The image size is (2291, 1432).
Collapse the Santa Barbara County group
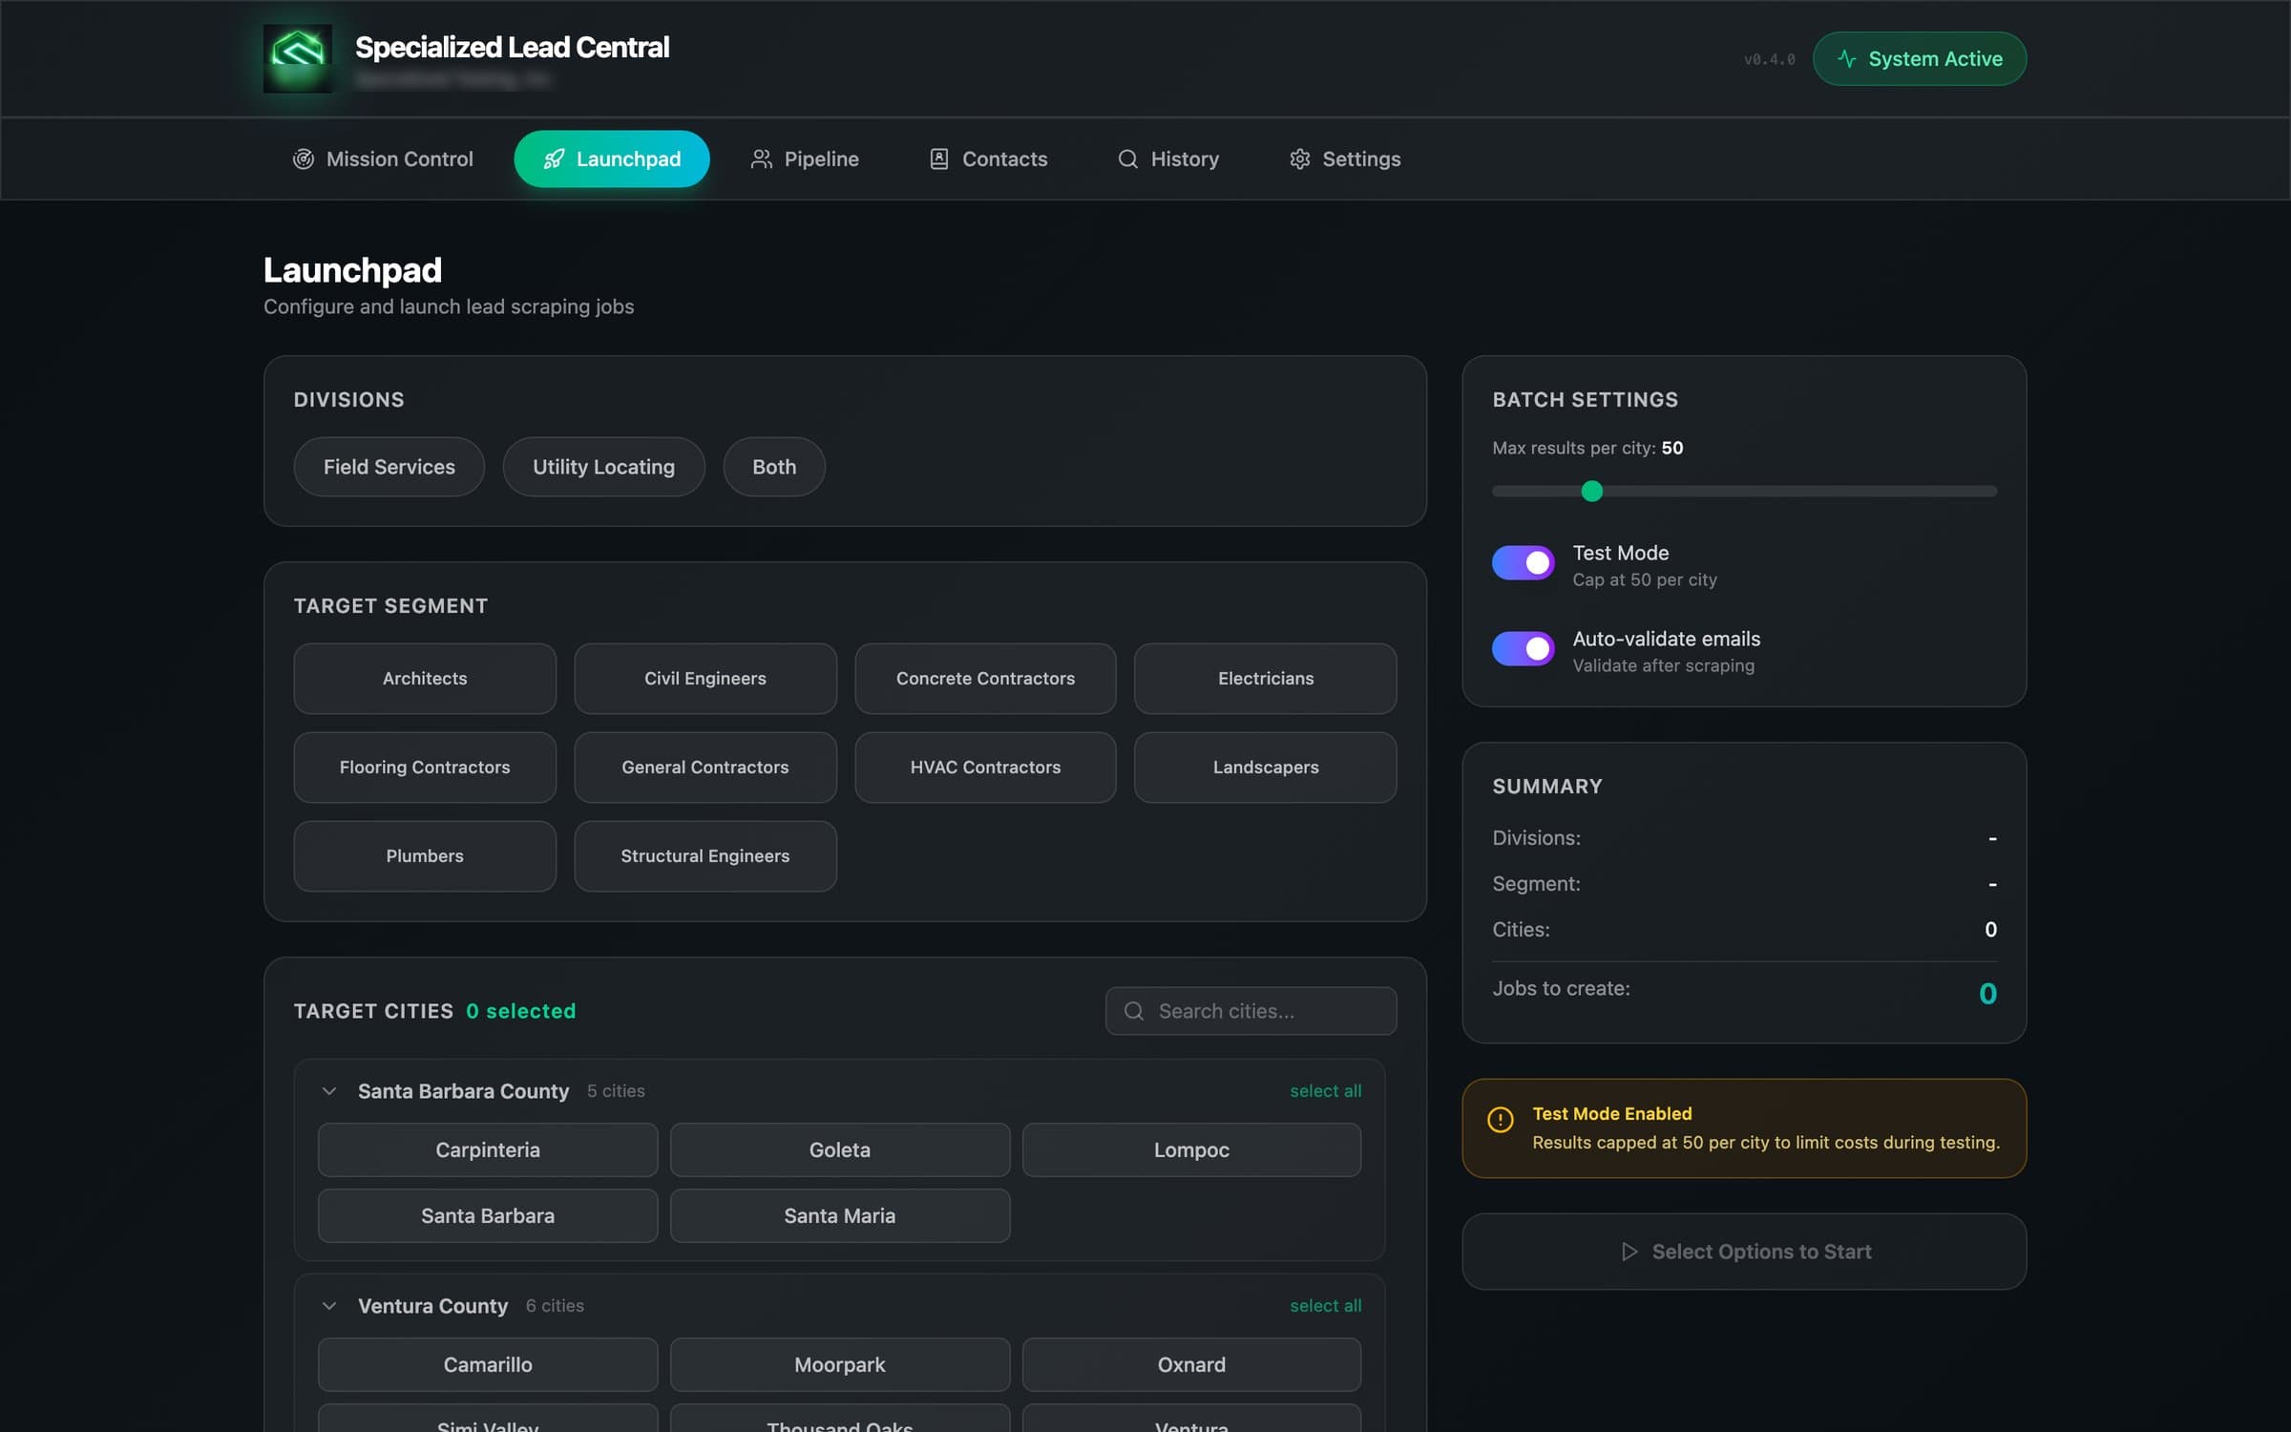329,1091
